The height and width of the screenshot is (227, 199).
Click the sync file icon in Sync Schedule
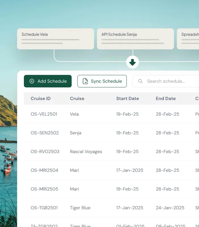[85, 81]
